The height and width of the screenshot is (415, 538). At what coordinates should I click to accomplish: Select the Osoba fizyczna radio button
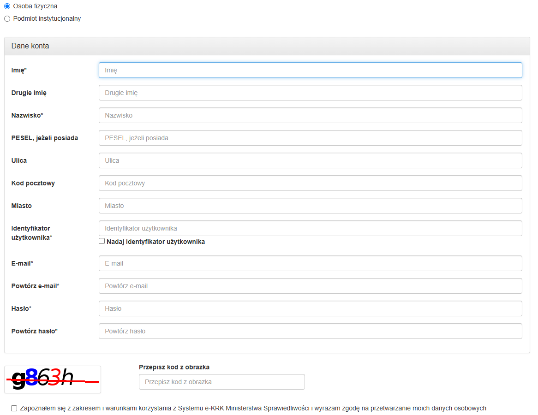(7, 6)
